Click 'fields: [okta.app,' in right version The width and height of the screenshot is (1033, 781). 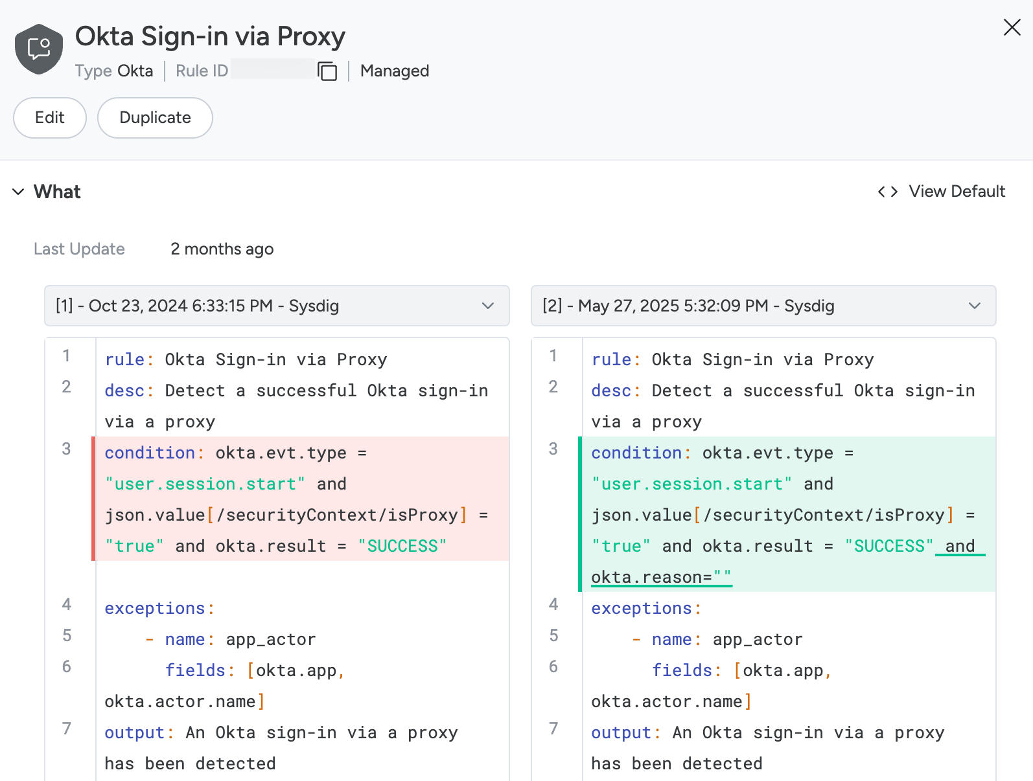click(741, 670)
